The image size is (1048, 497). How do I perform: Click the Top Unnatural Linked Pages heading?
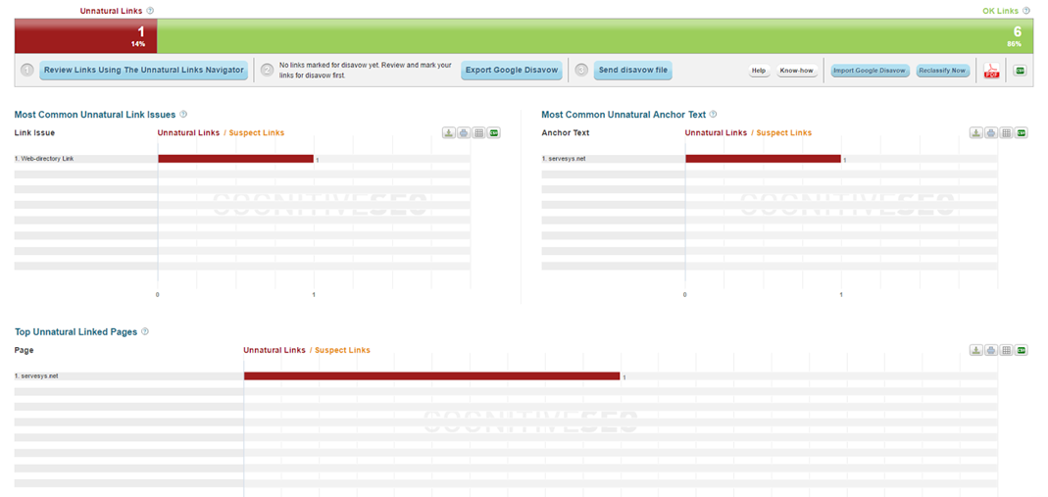tap(76, 332)
